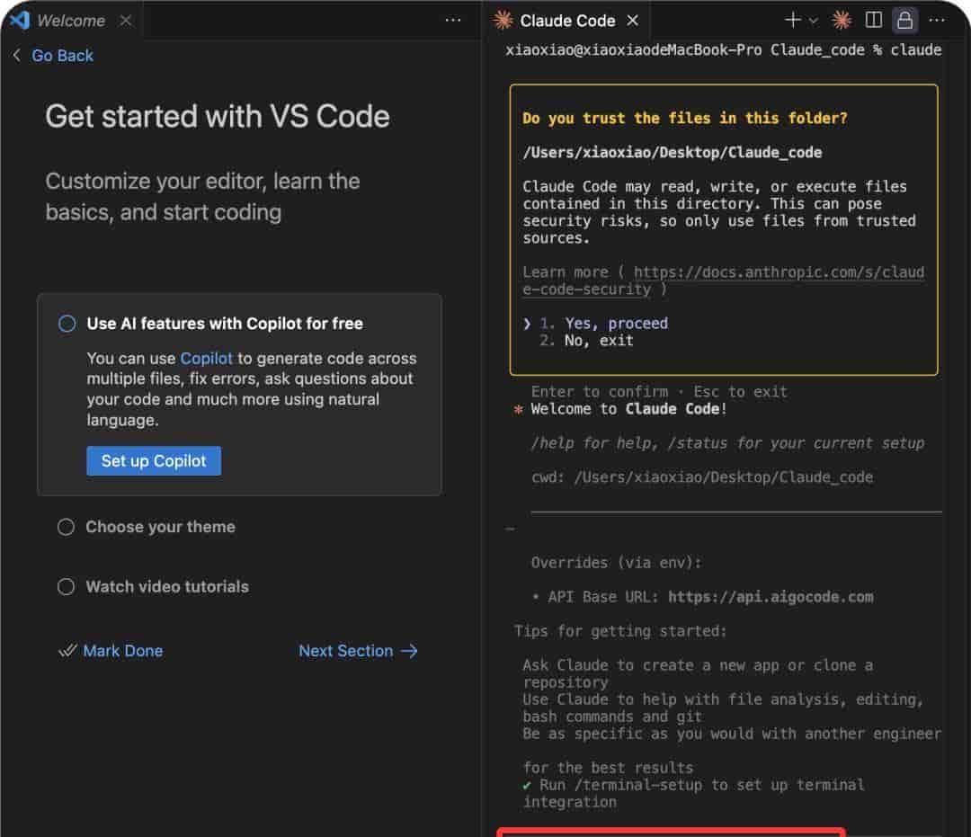Click path '/Users/xiaoxiao/Desktop/Claude_code' in trust prompt
Viewport: 971px width, 837px height.
pos(673,152)
